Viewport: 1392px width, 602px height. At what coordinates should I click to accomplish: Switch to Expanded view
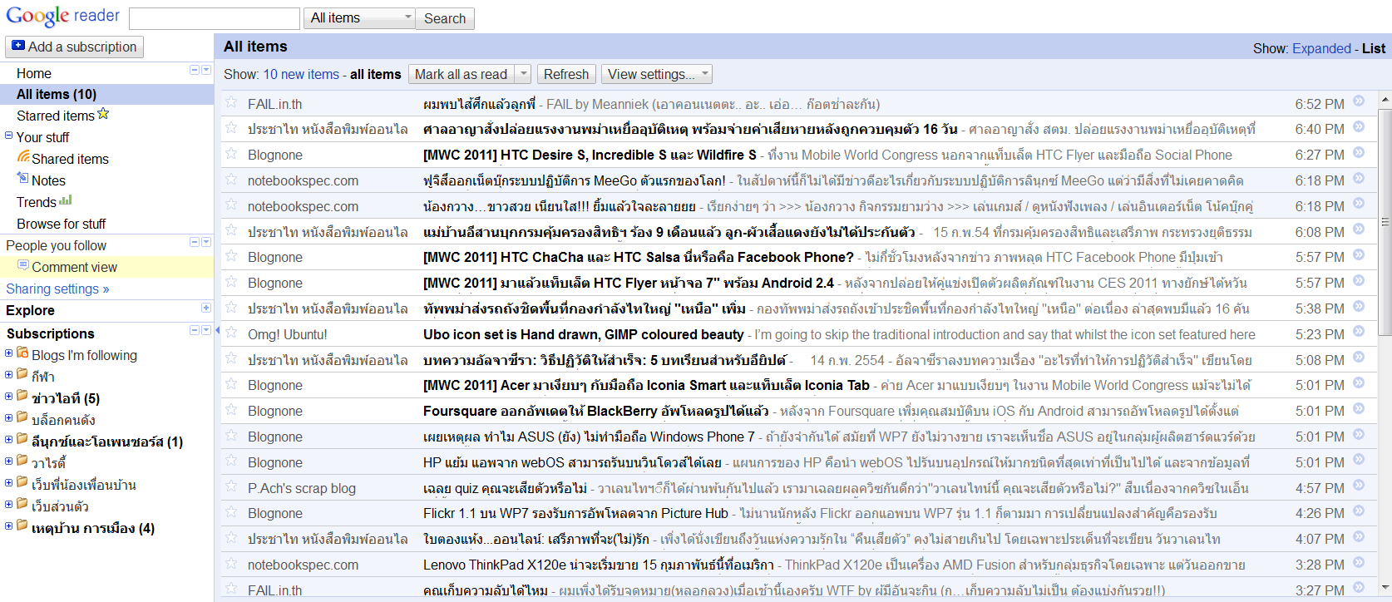[x=1321, y=48]
